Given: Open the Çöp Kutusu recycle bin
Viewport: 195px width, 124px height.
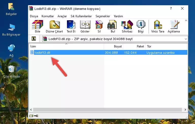Looking at the screenshot, I should click(x=11, y=72).
